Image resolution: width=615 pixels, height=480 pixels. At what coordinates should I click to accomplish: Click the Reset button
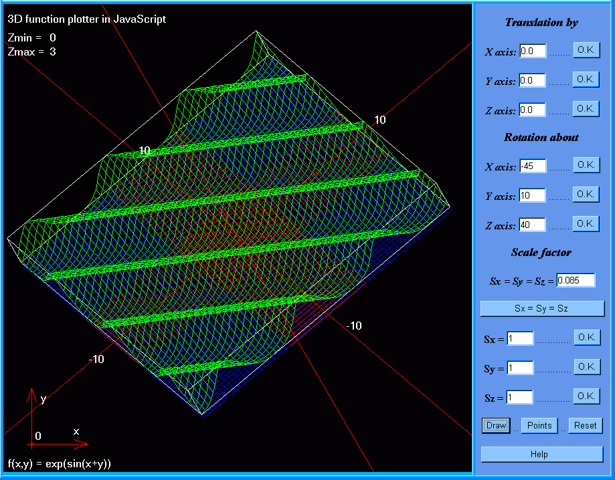point(586,426)
